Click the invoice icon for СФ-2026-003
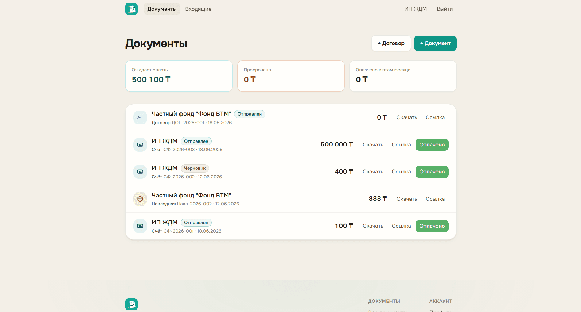 point(140,145)
